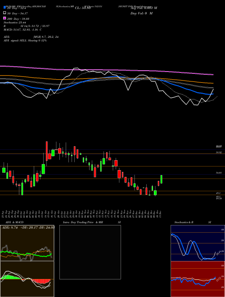
Task: Open the blue Stochastics chart thumbnail
Action: tap(198, 243)
